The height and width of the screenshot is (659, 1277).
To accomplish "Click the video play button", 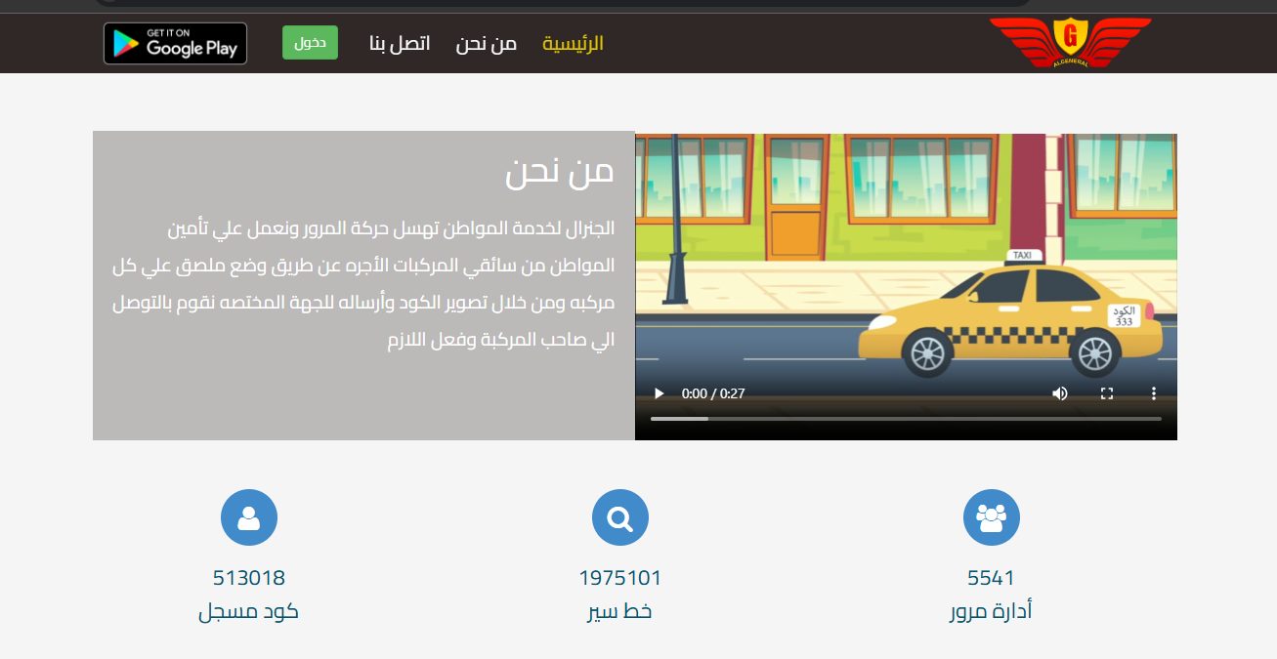I will click(660, 393).
